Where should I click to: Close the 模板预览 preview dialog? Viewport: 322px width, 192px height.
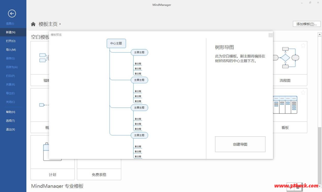271,35
